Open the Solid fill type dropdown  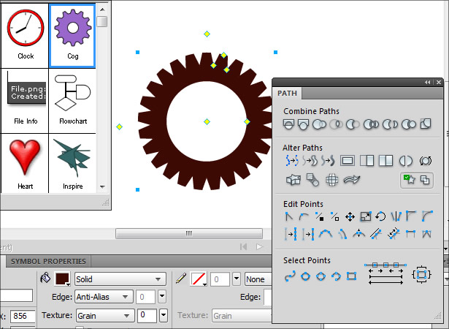(120, 279)
